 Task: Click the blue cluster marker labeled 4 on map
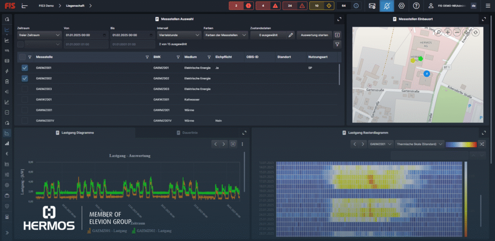coord(426,74)
